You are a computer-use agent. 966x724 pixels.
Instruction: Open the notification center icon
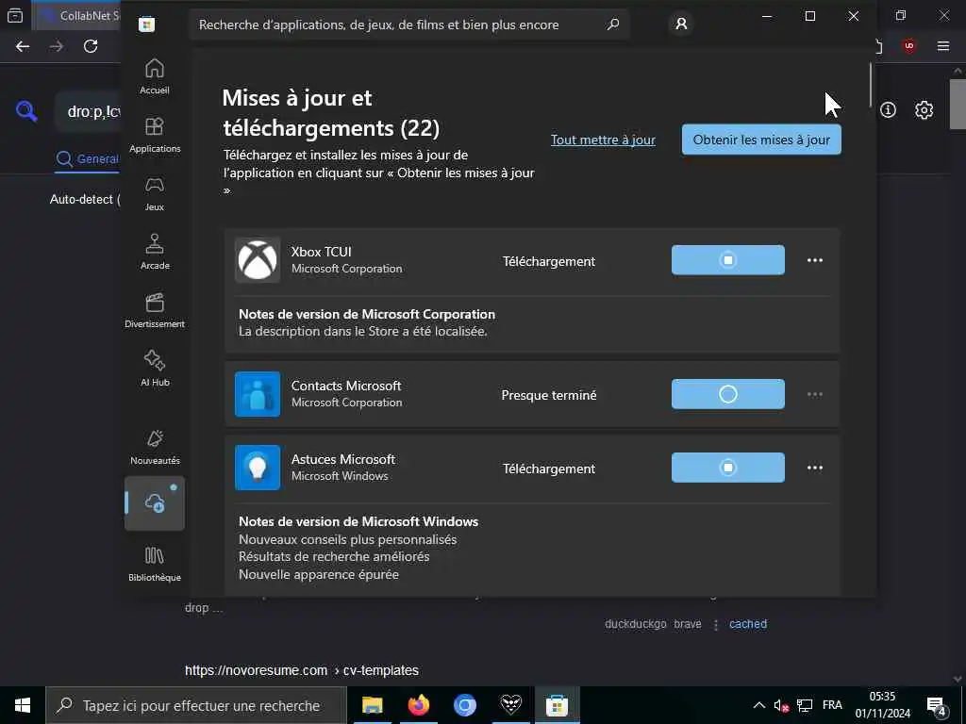click(x=937, y=705)
